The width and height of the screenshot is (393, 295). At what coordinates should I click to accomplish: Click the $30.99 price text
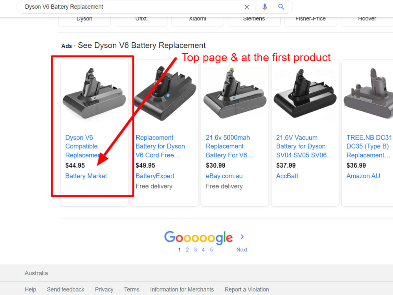pos(215,165)
